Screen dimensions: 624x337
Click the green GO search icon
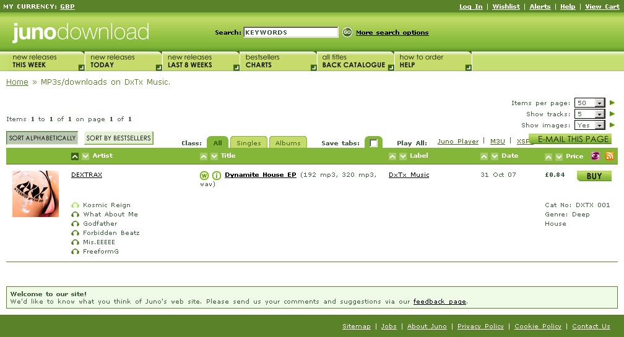[347, 32]
